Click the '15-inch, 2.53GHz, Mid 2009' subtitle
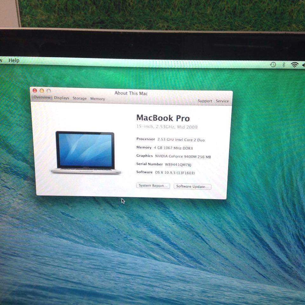Image resolution: width=305 pixels, height=305 pixels. (167, 127)
